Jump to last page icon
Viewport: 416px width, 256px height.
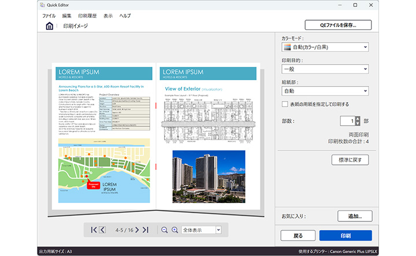click(146, 230)
